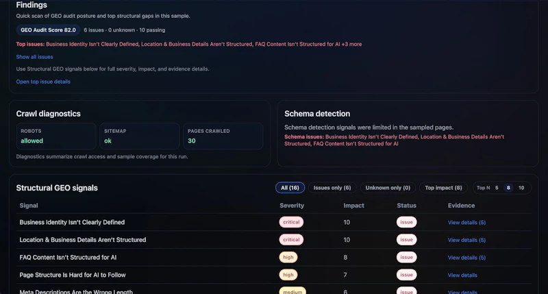Click high badge for Page Structure row
The width and height of the screenshot is (548, 294).
tap(288, 274)
